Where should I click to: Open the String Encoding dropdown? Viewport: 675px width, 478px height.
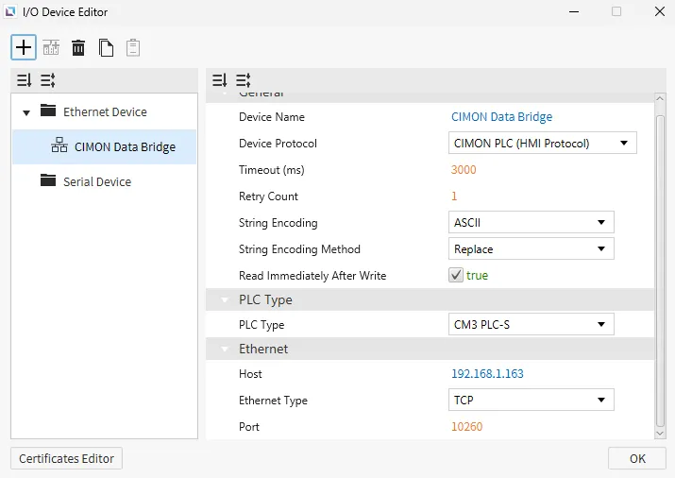(531, 223)
